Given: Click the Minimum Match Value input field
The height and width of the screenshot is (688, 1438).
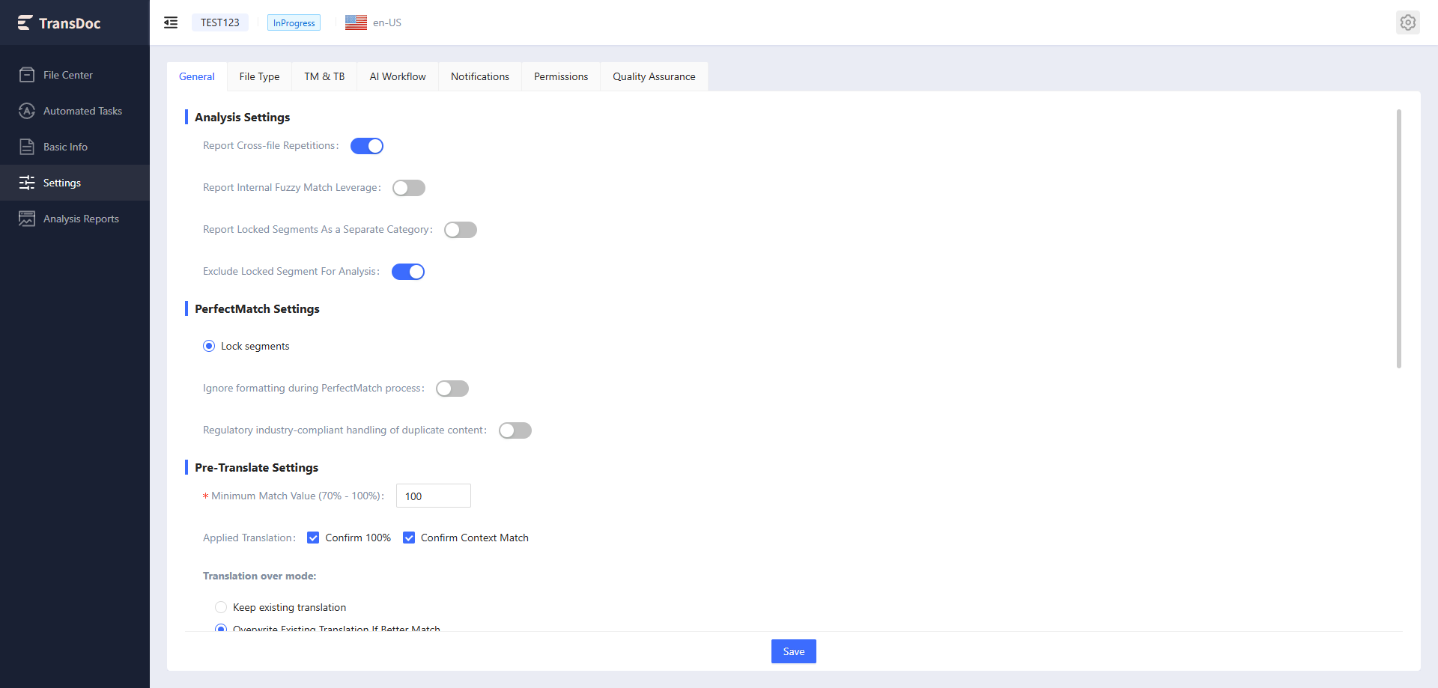Looking at the screenshot, I should point(434,496).
